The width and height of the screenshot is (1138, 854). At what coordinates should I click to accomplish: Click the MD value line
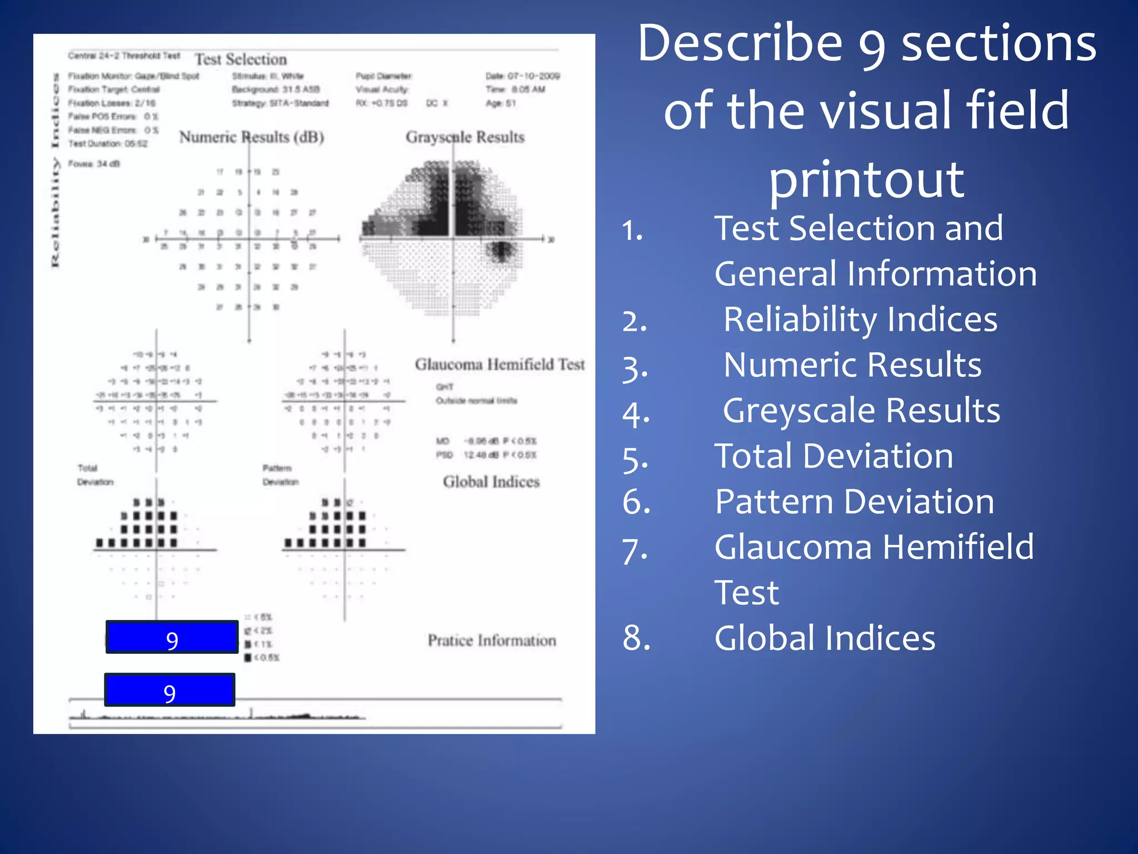click(x=486, y=441)
